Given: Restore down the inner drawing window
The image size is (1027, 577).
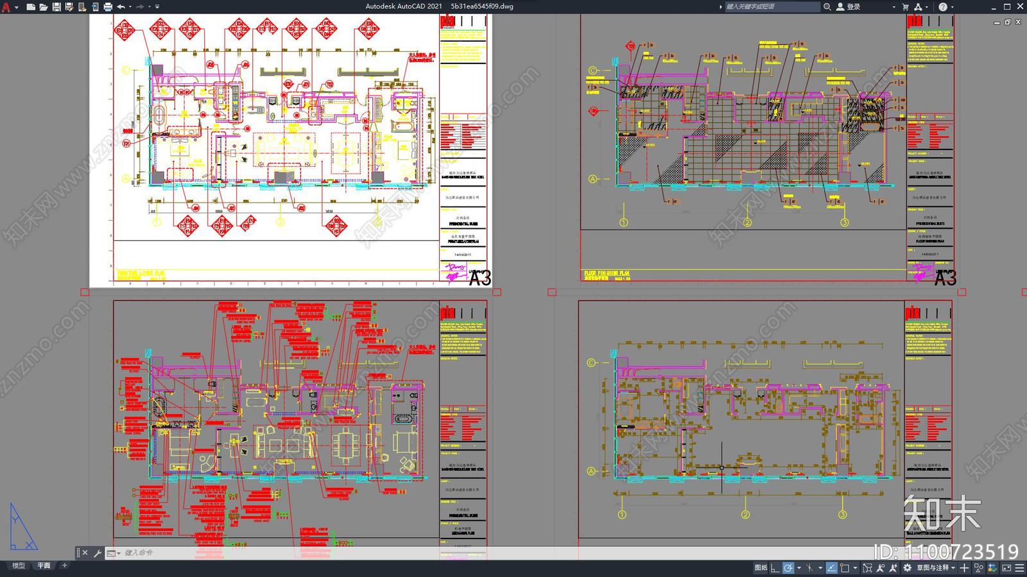Looking at the screenshot, I should (1007, 22).
